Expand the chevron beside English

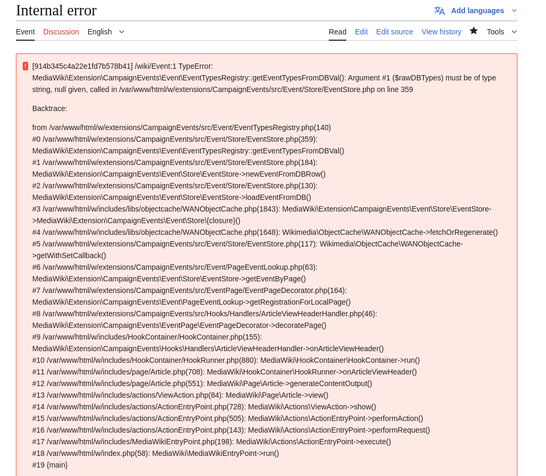point(122,32)
